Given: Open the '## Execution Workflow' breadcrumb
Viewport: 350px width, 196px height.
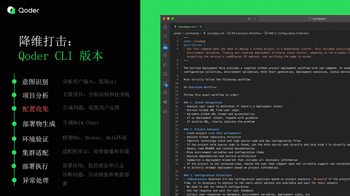Looking at the screenshot, I should [244, 33].
